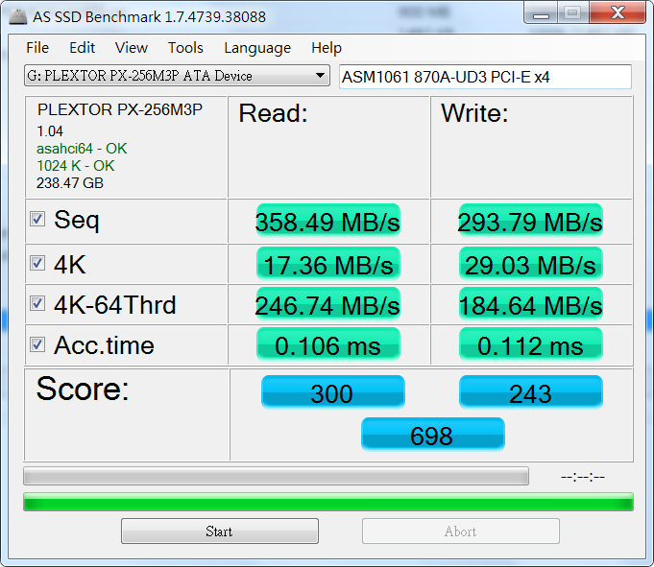The height and width of the screenshot is (567, 654).
Task: Open the Tools menu
Action: point(185,48)
